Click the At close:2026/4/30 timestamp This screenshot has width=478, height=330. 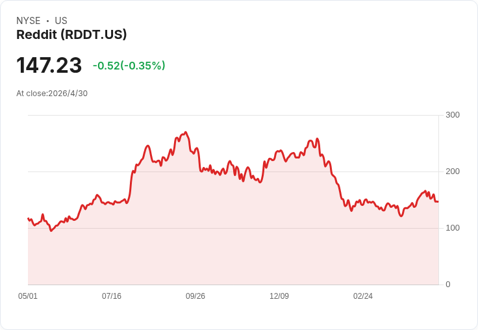[52, 94]
